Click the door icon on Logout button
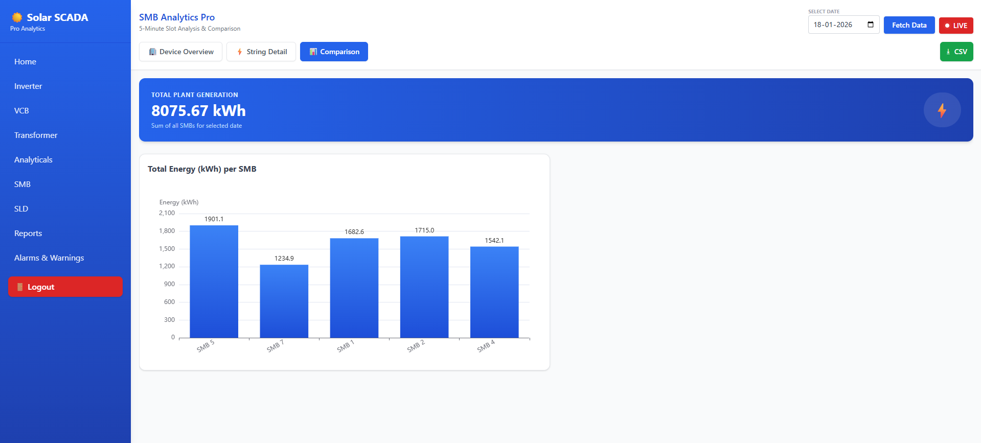The height and width of the screenshot is (443, 981). (20, 287)
